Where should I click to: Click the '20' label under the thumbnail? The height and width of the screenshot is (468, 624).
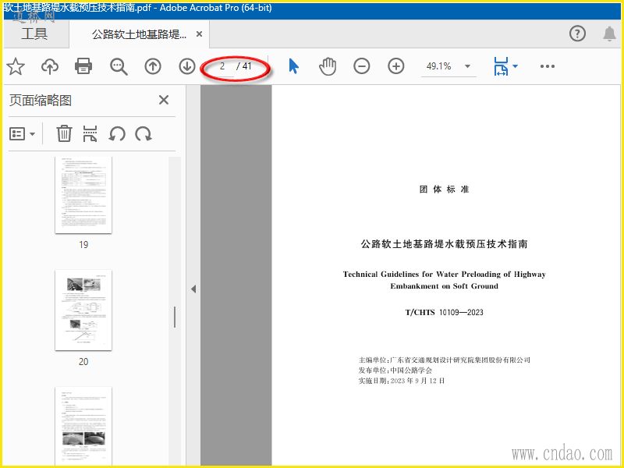pos(83,362)
